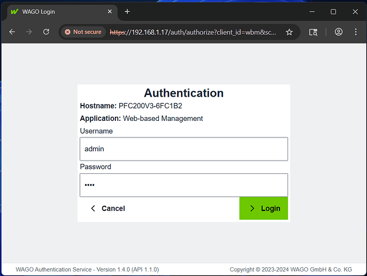This screenshot has height=276, width=367.
Task: Click the Web-based Management application text
Action: pos(163,119)
